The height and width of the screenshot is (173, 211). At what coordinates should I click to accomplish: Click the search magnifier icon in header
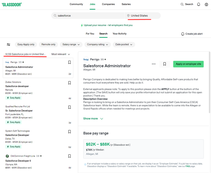pyautogui.click(x=182, y=4)
